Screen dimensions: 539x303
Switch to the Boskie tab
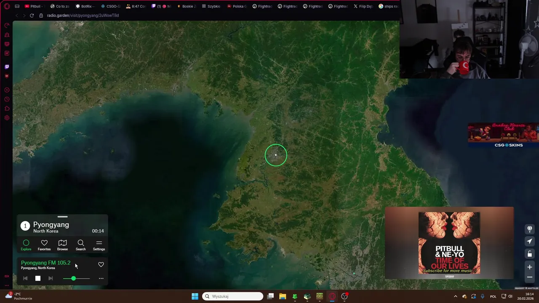click(186, 6)
